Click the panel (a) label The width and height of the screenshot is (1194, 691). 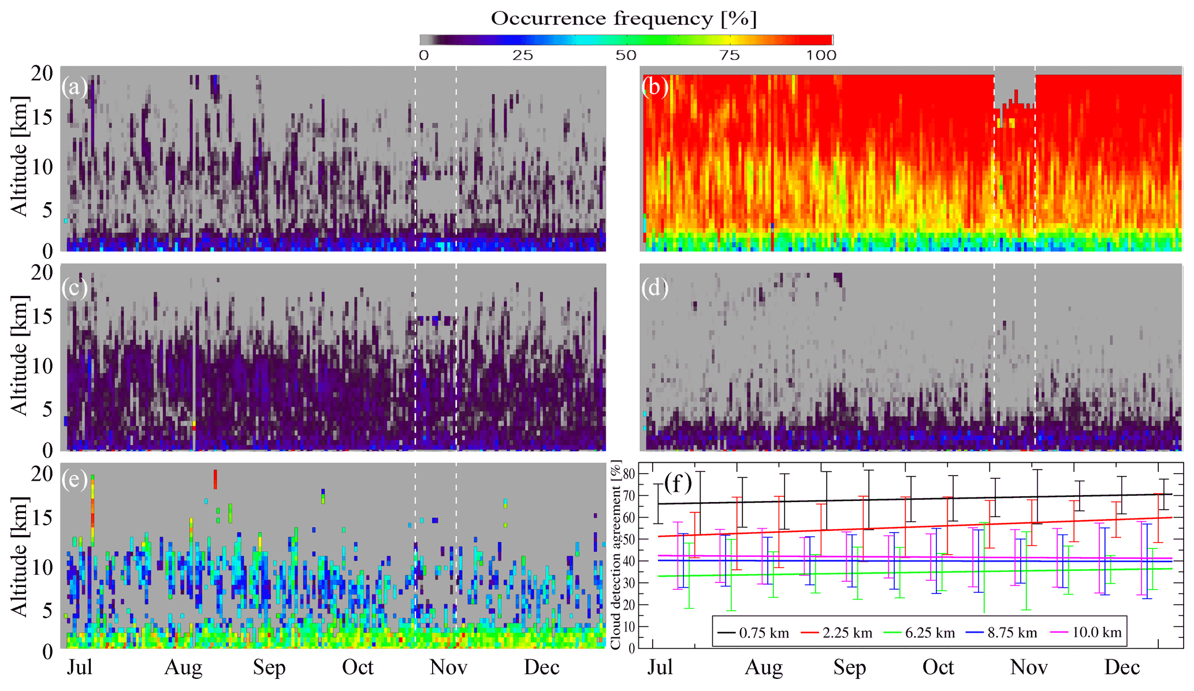(x=75, y=87)
